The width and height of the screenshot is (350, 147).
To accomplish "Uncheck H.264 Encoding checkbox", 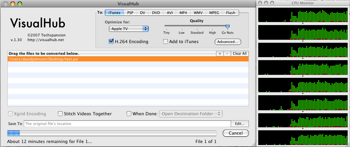I will coord(111,41).
